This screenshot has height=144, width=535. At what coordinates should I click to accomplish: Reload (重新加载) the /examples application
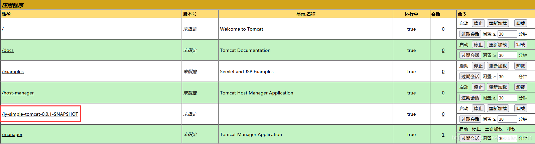[498, 66]
